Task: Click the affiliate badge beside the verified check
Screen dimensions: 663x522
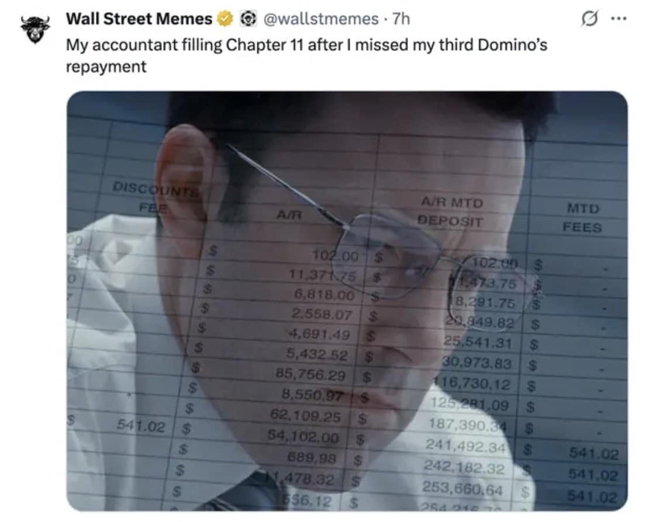Action: 248,19
